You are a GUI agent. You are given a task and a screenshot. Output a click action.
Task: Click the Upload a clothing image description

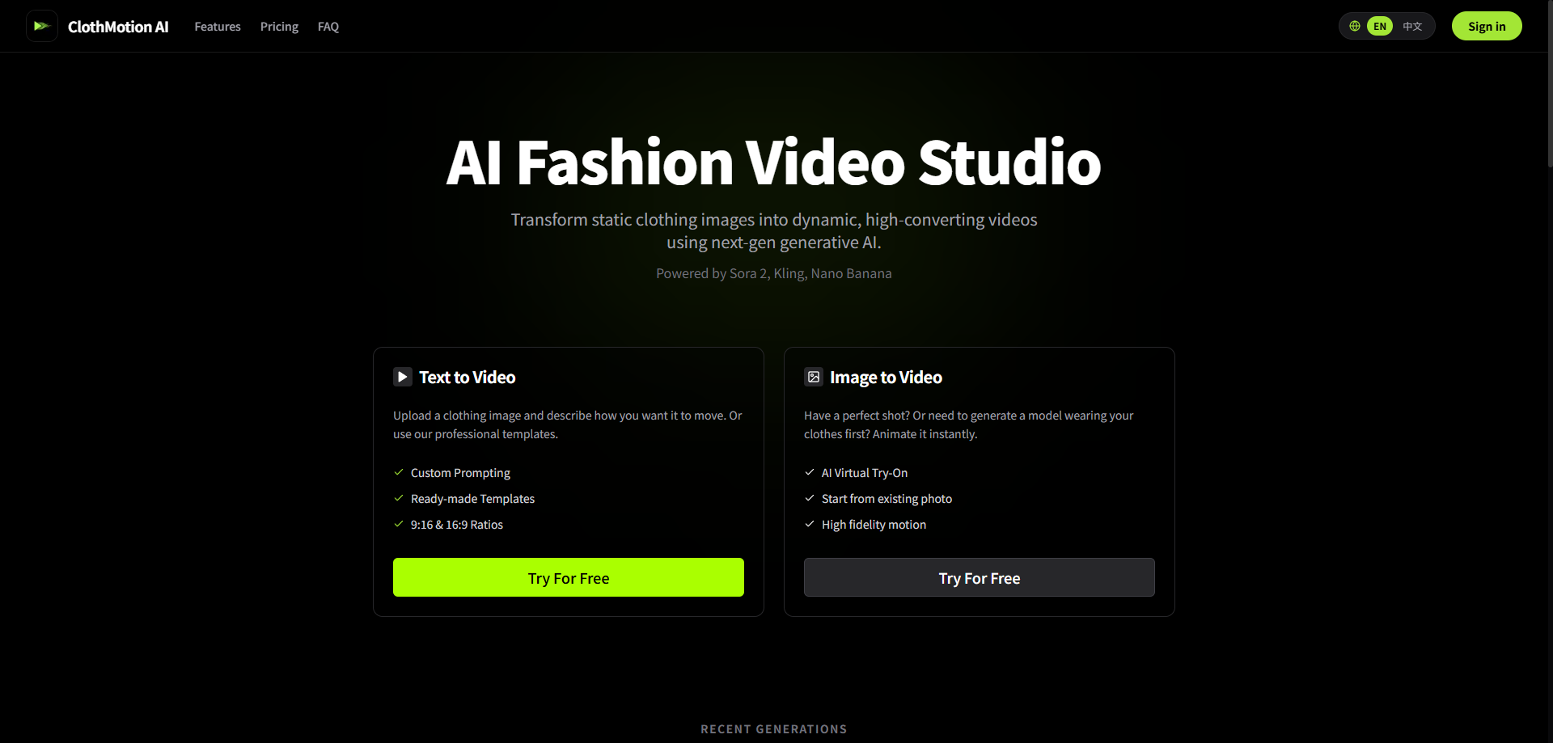[568, 424]
